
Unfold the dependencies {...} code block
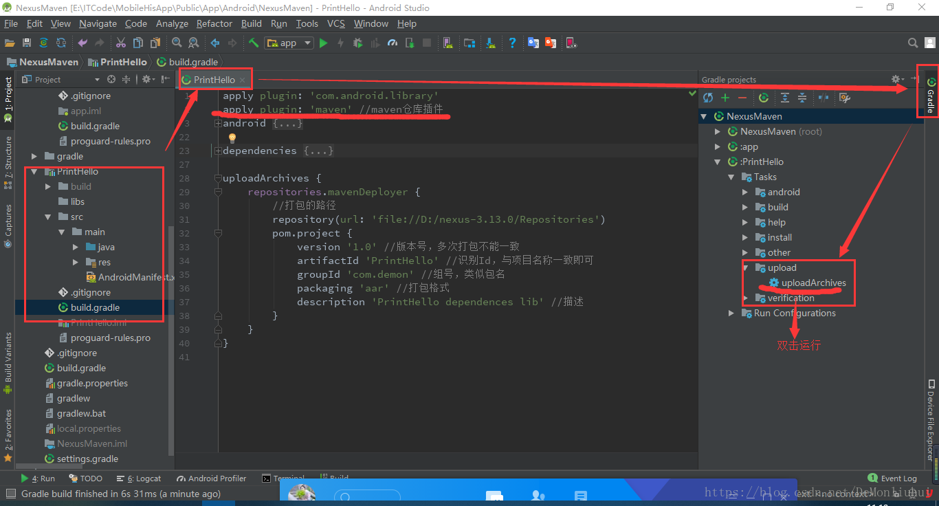pyautogui.click(x=218, y=151)
